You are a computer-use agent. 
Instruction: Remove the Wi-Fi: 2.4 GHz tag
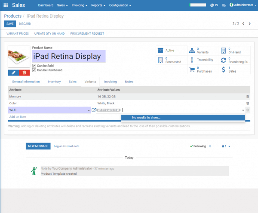tap(118, 110)
